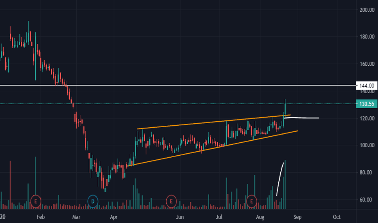This screenshot has height=223, width=378.
Task: Select the white 144.00 horizontal line
Action: click(178, 85)
